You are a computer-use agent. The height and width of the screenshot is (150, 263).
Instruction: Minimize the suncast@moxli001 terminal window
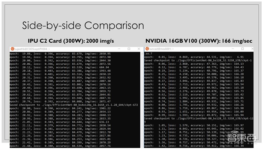(232, 49)
